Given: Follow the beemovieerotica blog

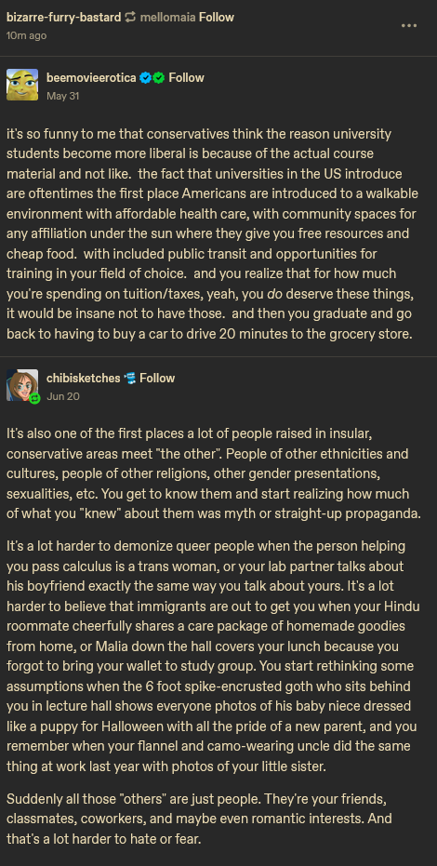Looking at the screenshot, I should click(187, 78).
